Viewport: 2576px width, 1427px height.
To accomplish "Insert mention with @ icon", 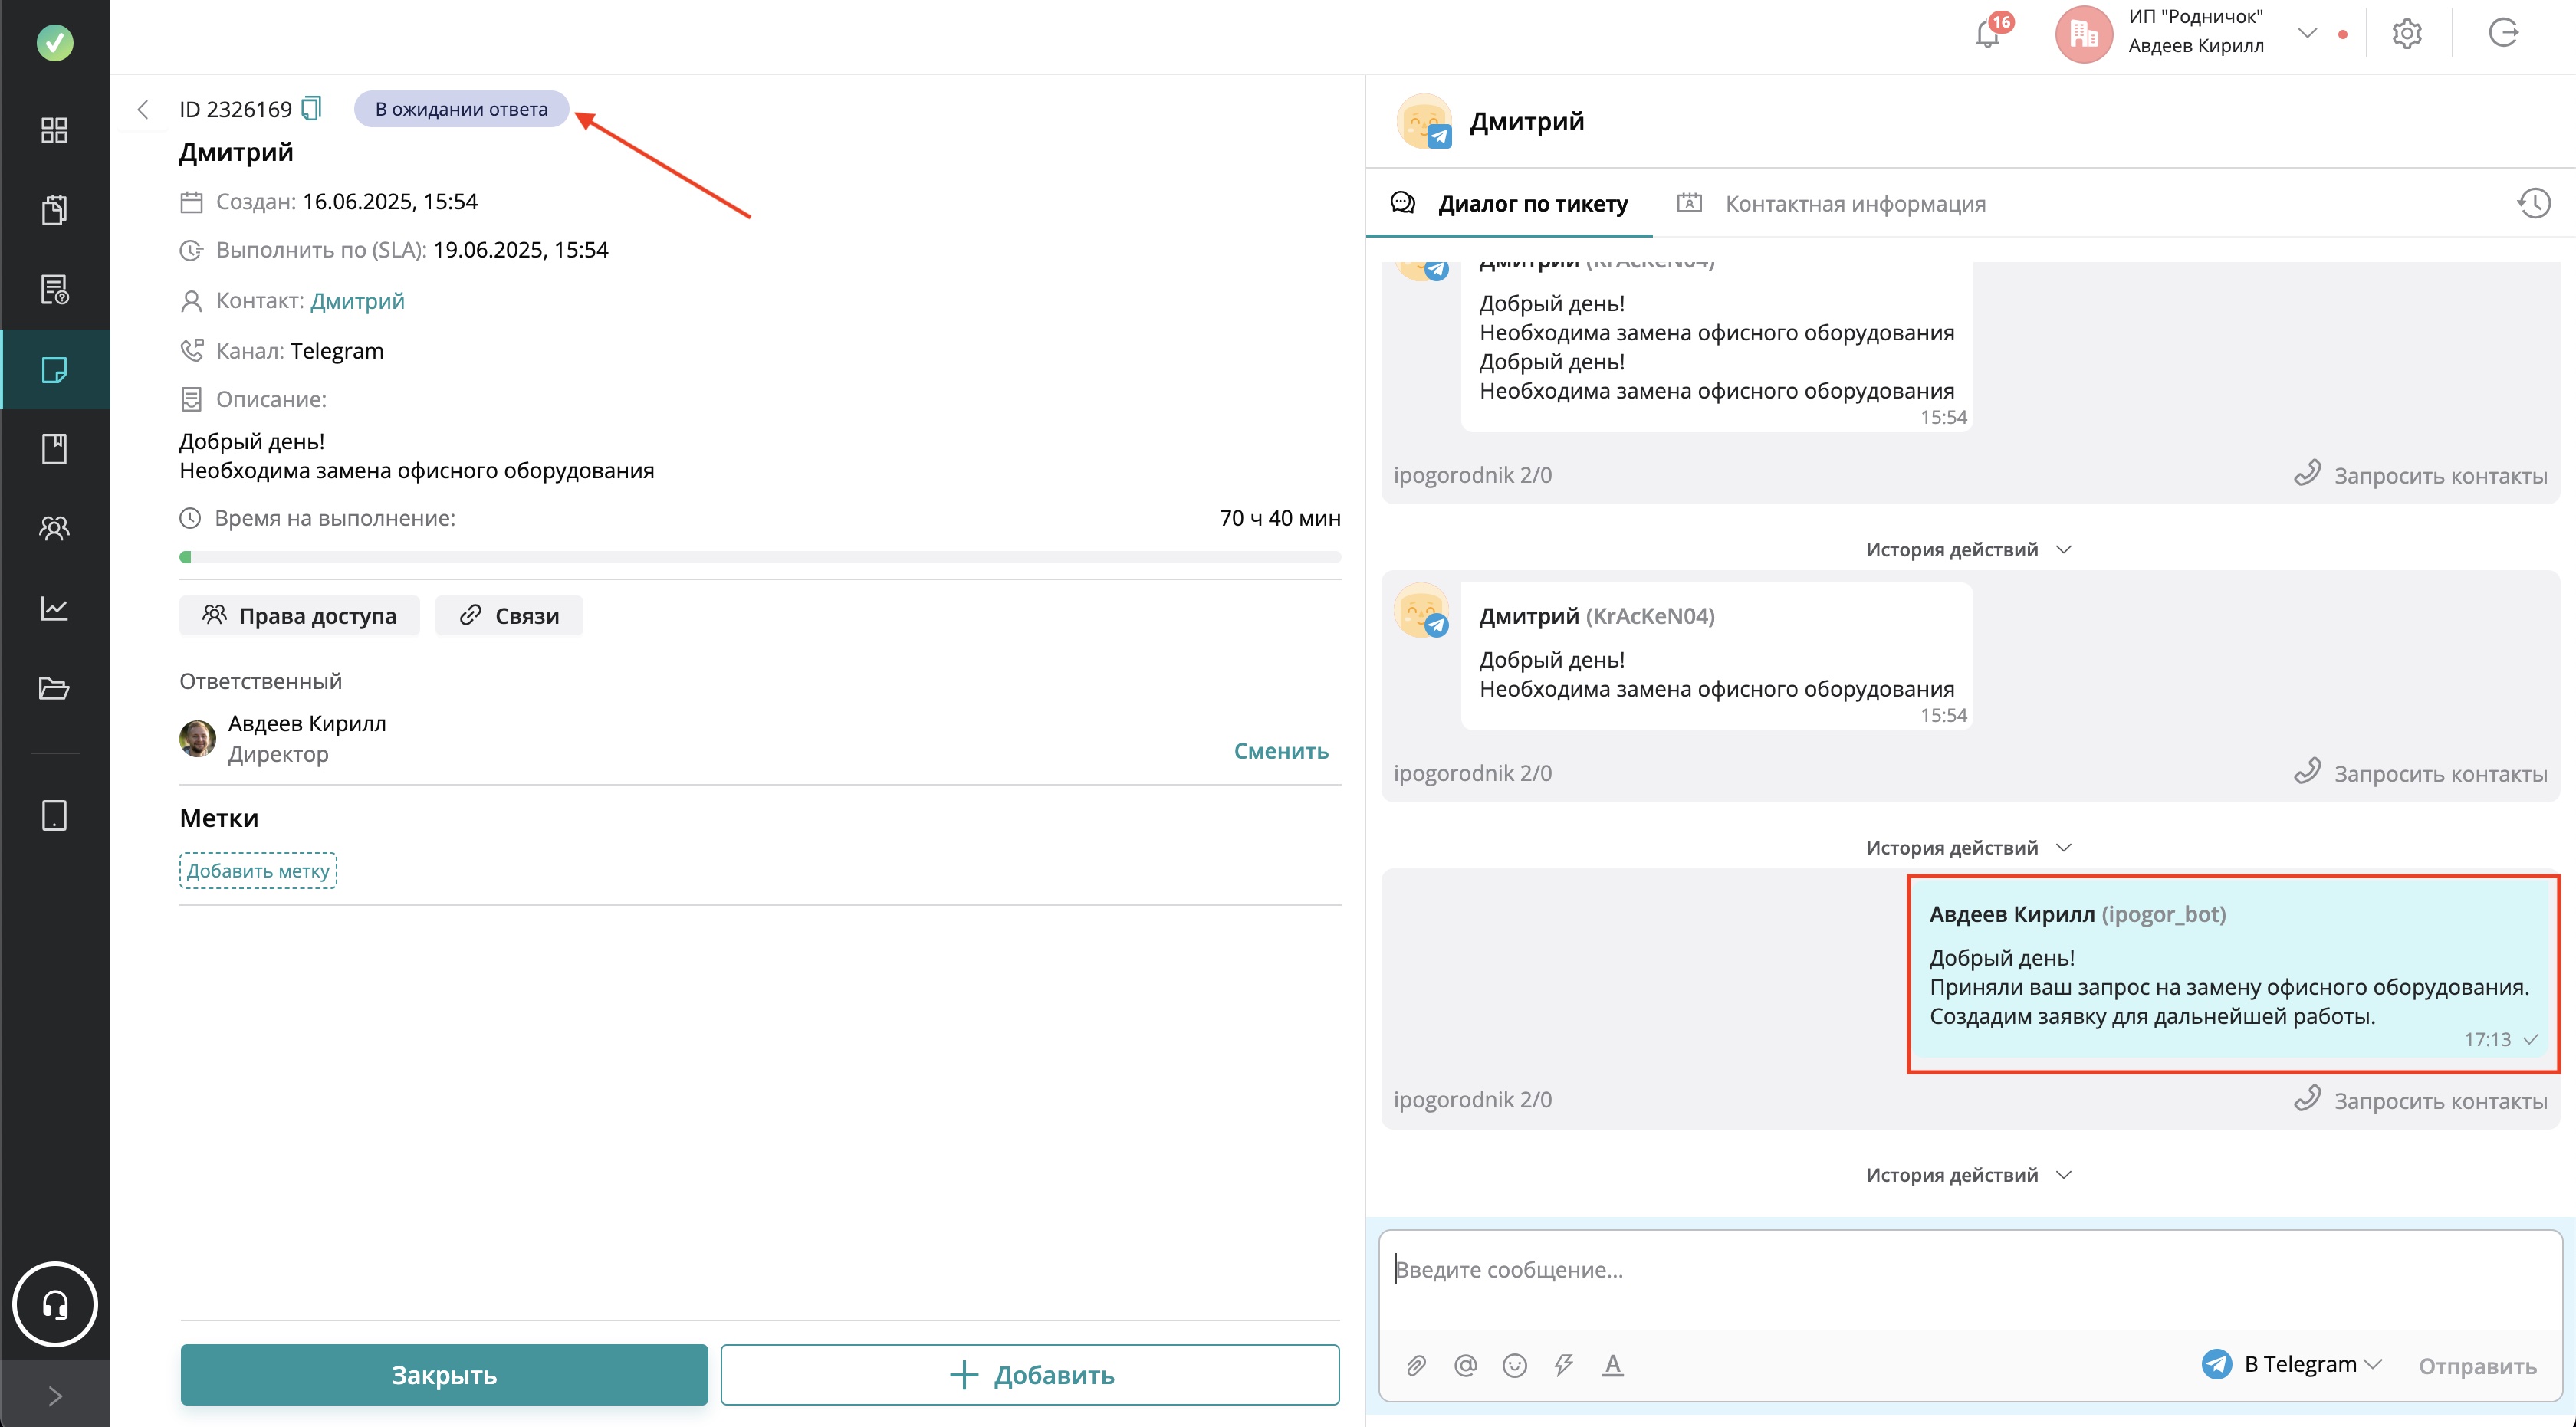I will [x=1465, y=1365].
